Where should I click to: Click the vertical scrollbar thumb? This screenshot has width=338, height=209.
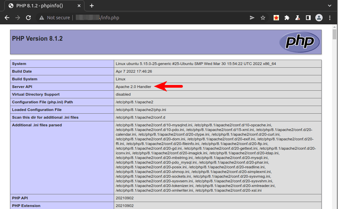click(x=335, y=34)
